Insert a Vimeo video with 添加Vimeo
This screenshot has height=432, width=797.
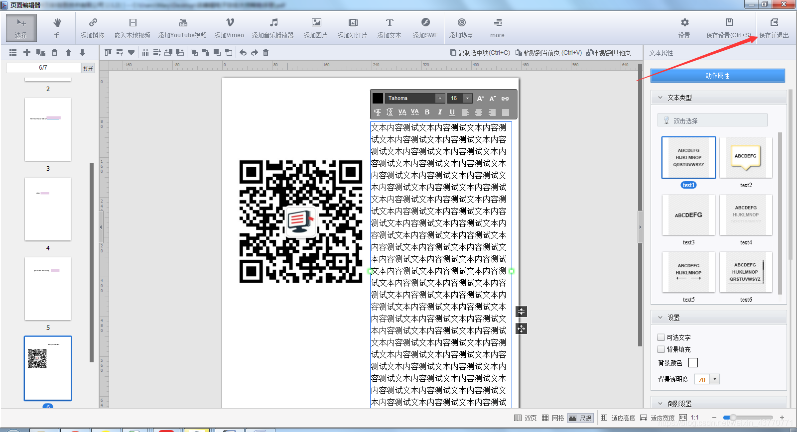229,28
